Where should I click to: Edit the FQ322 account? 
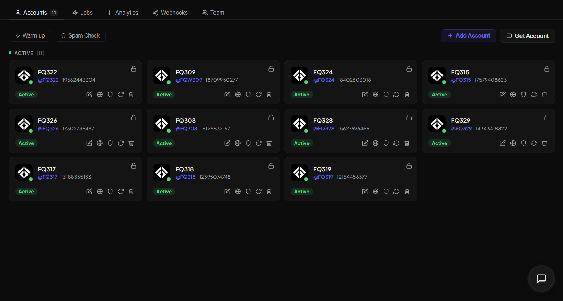[x=89, y=95]
